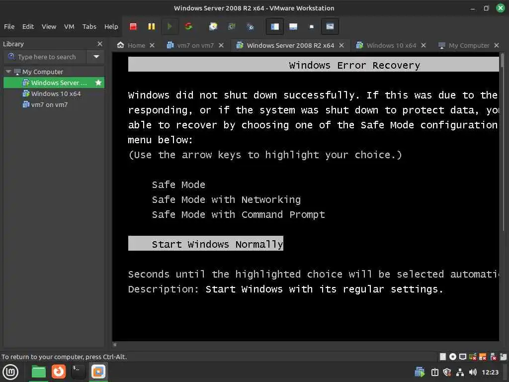Viewport: 509px width, 382px height.
Task: Open the Linux Mint start menu
Action: tap(10, 372)
